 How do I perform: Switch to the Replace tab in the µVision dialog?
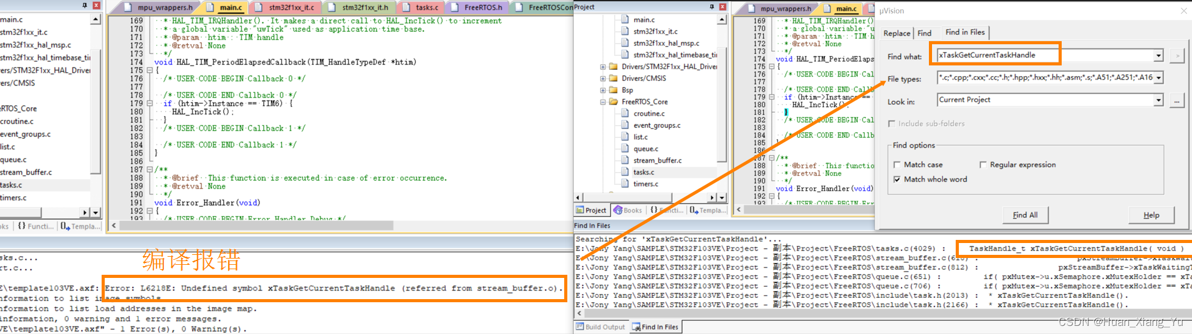point(896,34)
